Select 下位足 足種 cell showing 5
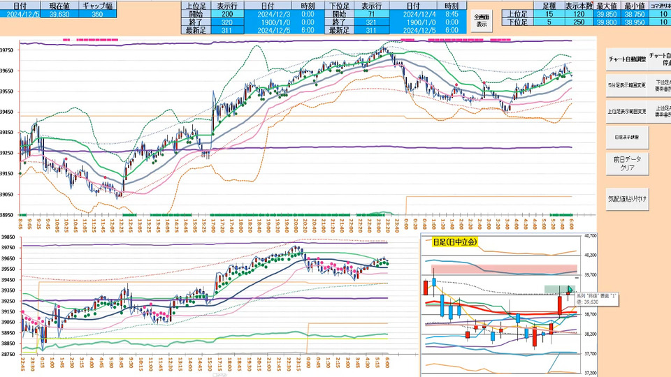Screen dimensions: 671x377 coord(549,22)
